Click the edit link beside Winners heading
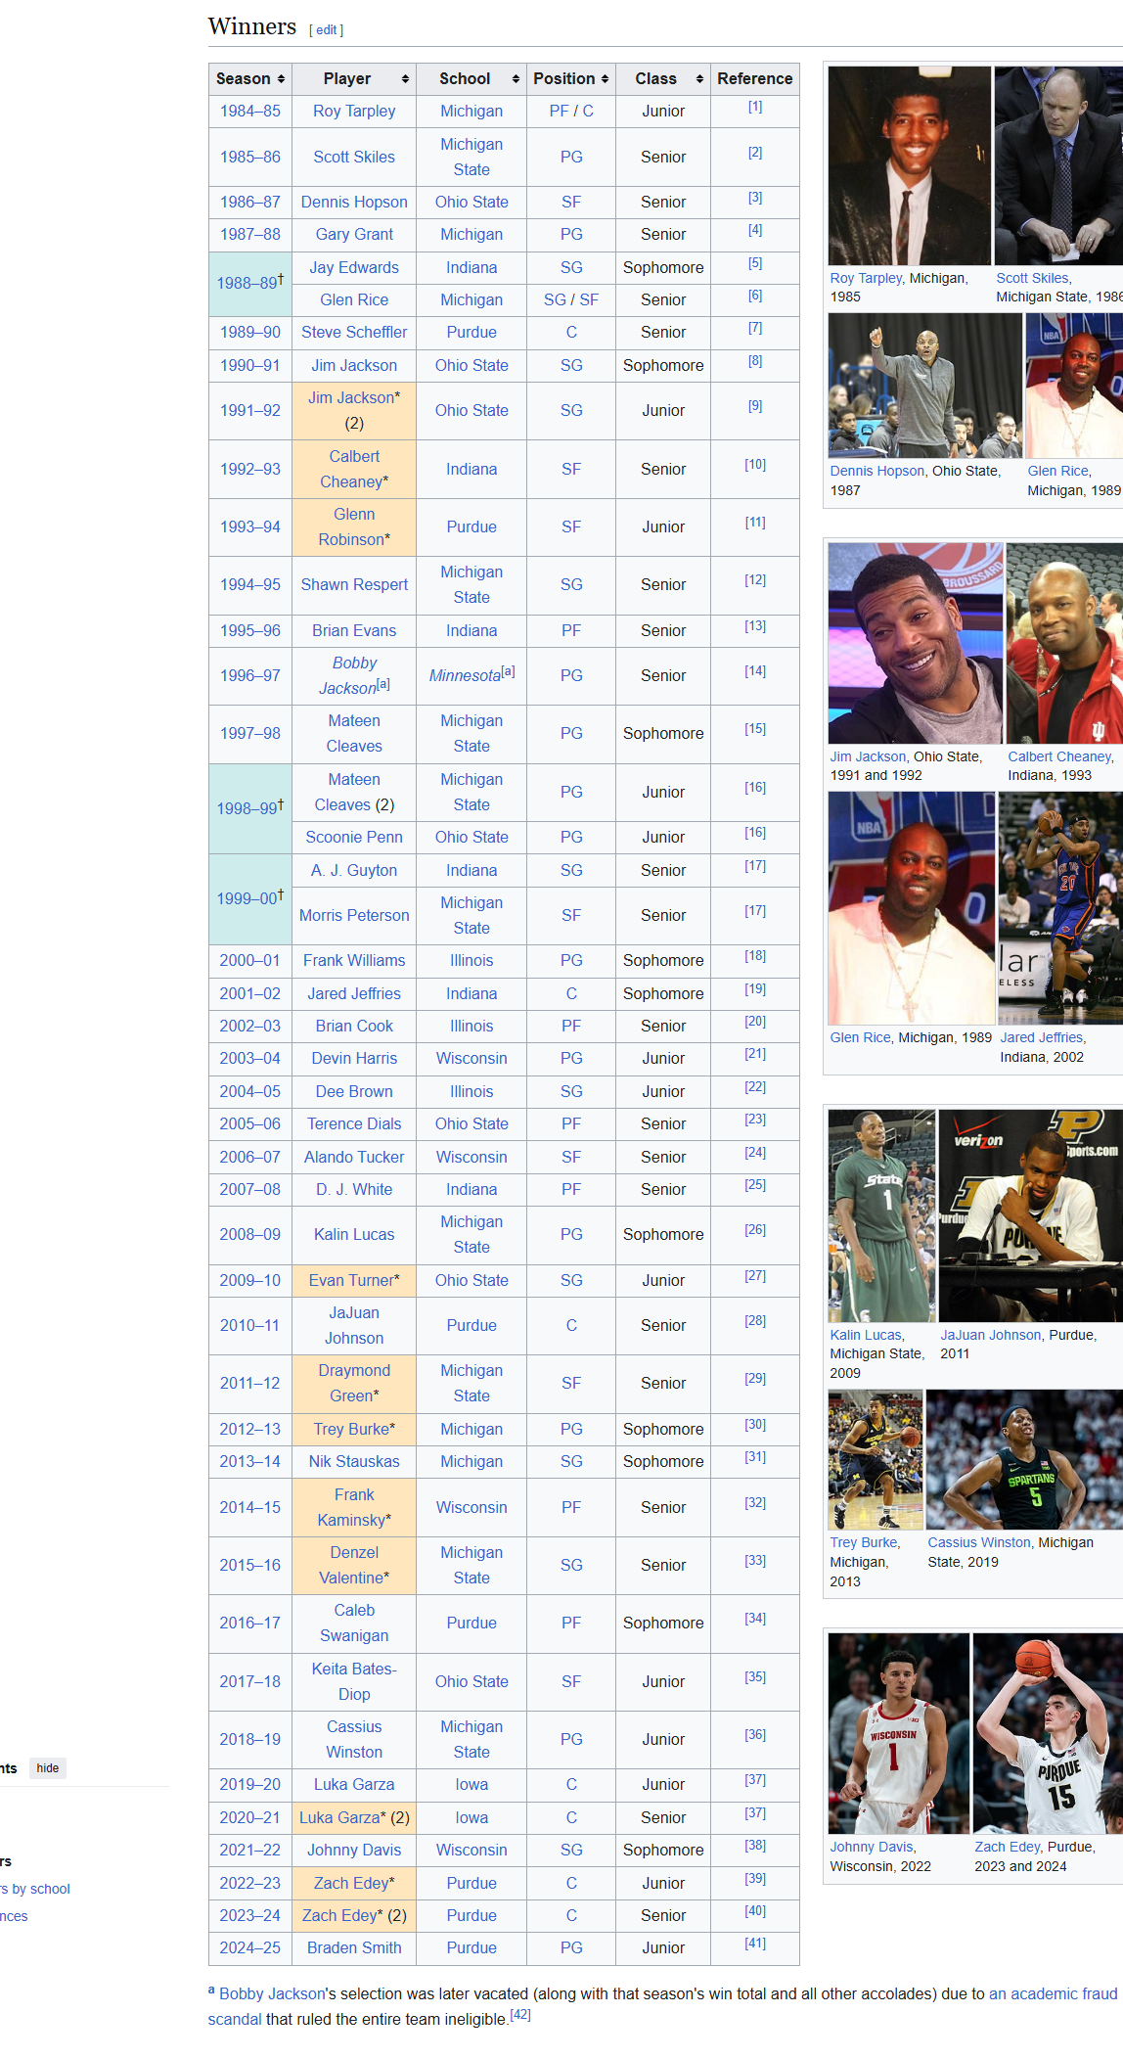The image size is (1123, 2059). tap(326, 30)
